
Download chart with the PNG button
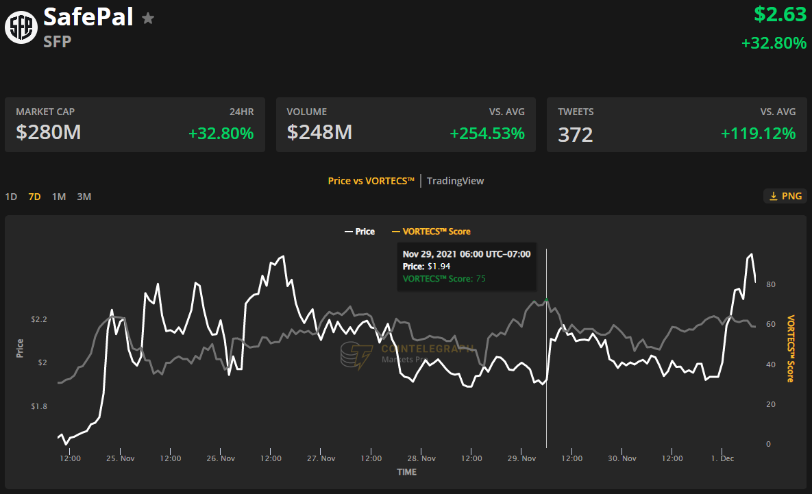tap(785, 196)
